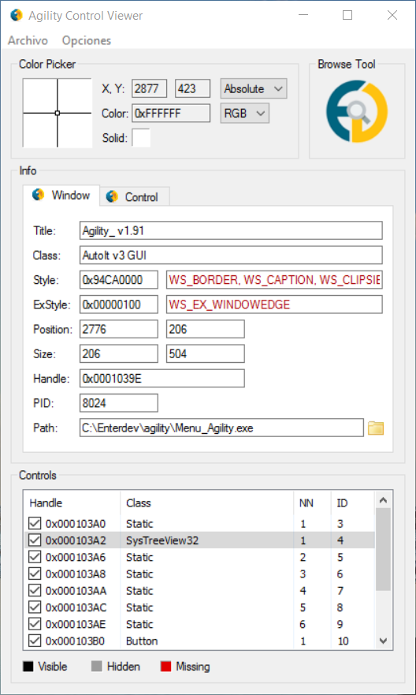Click the black Visible legend swatch
Viewport: 416px width, 695px height.
pos(28,666)
